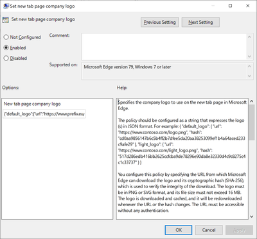Viewport: 257px width, 239px height.
Task: Click the setting icon beside policy heading
Action: (5, 20)
